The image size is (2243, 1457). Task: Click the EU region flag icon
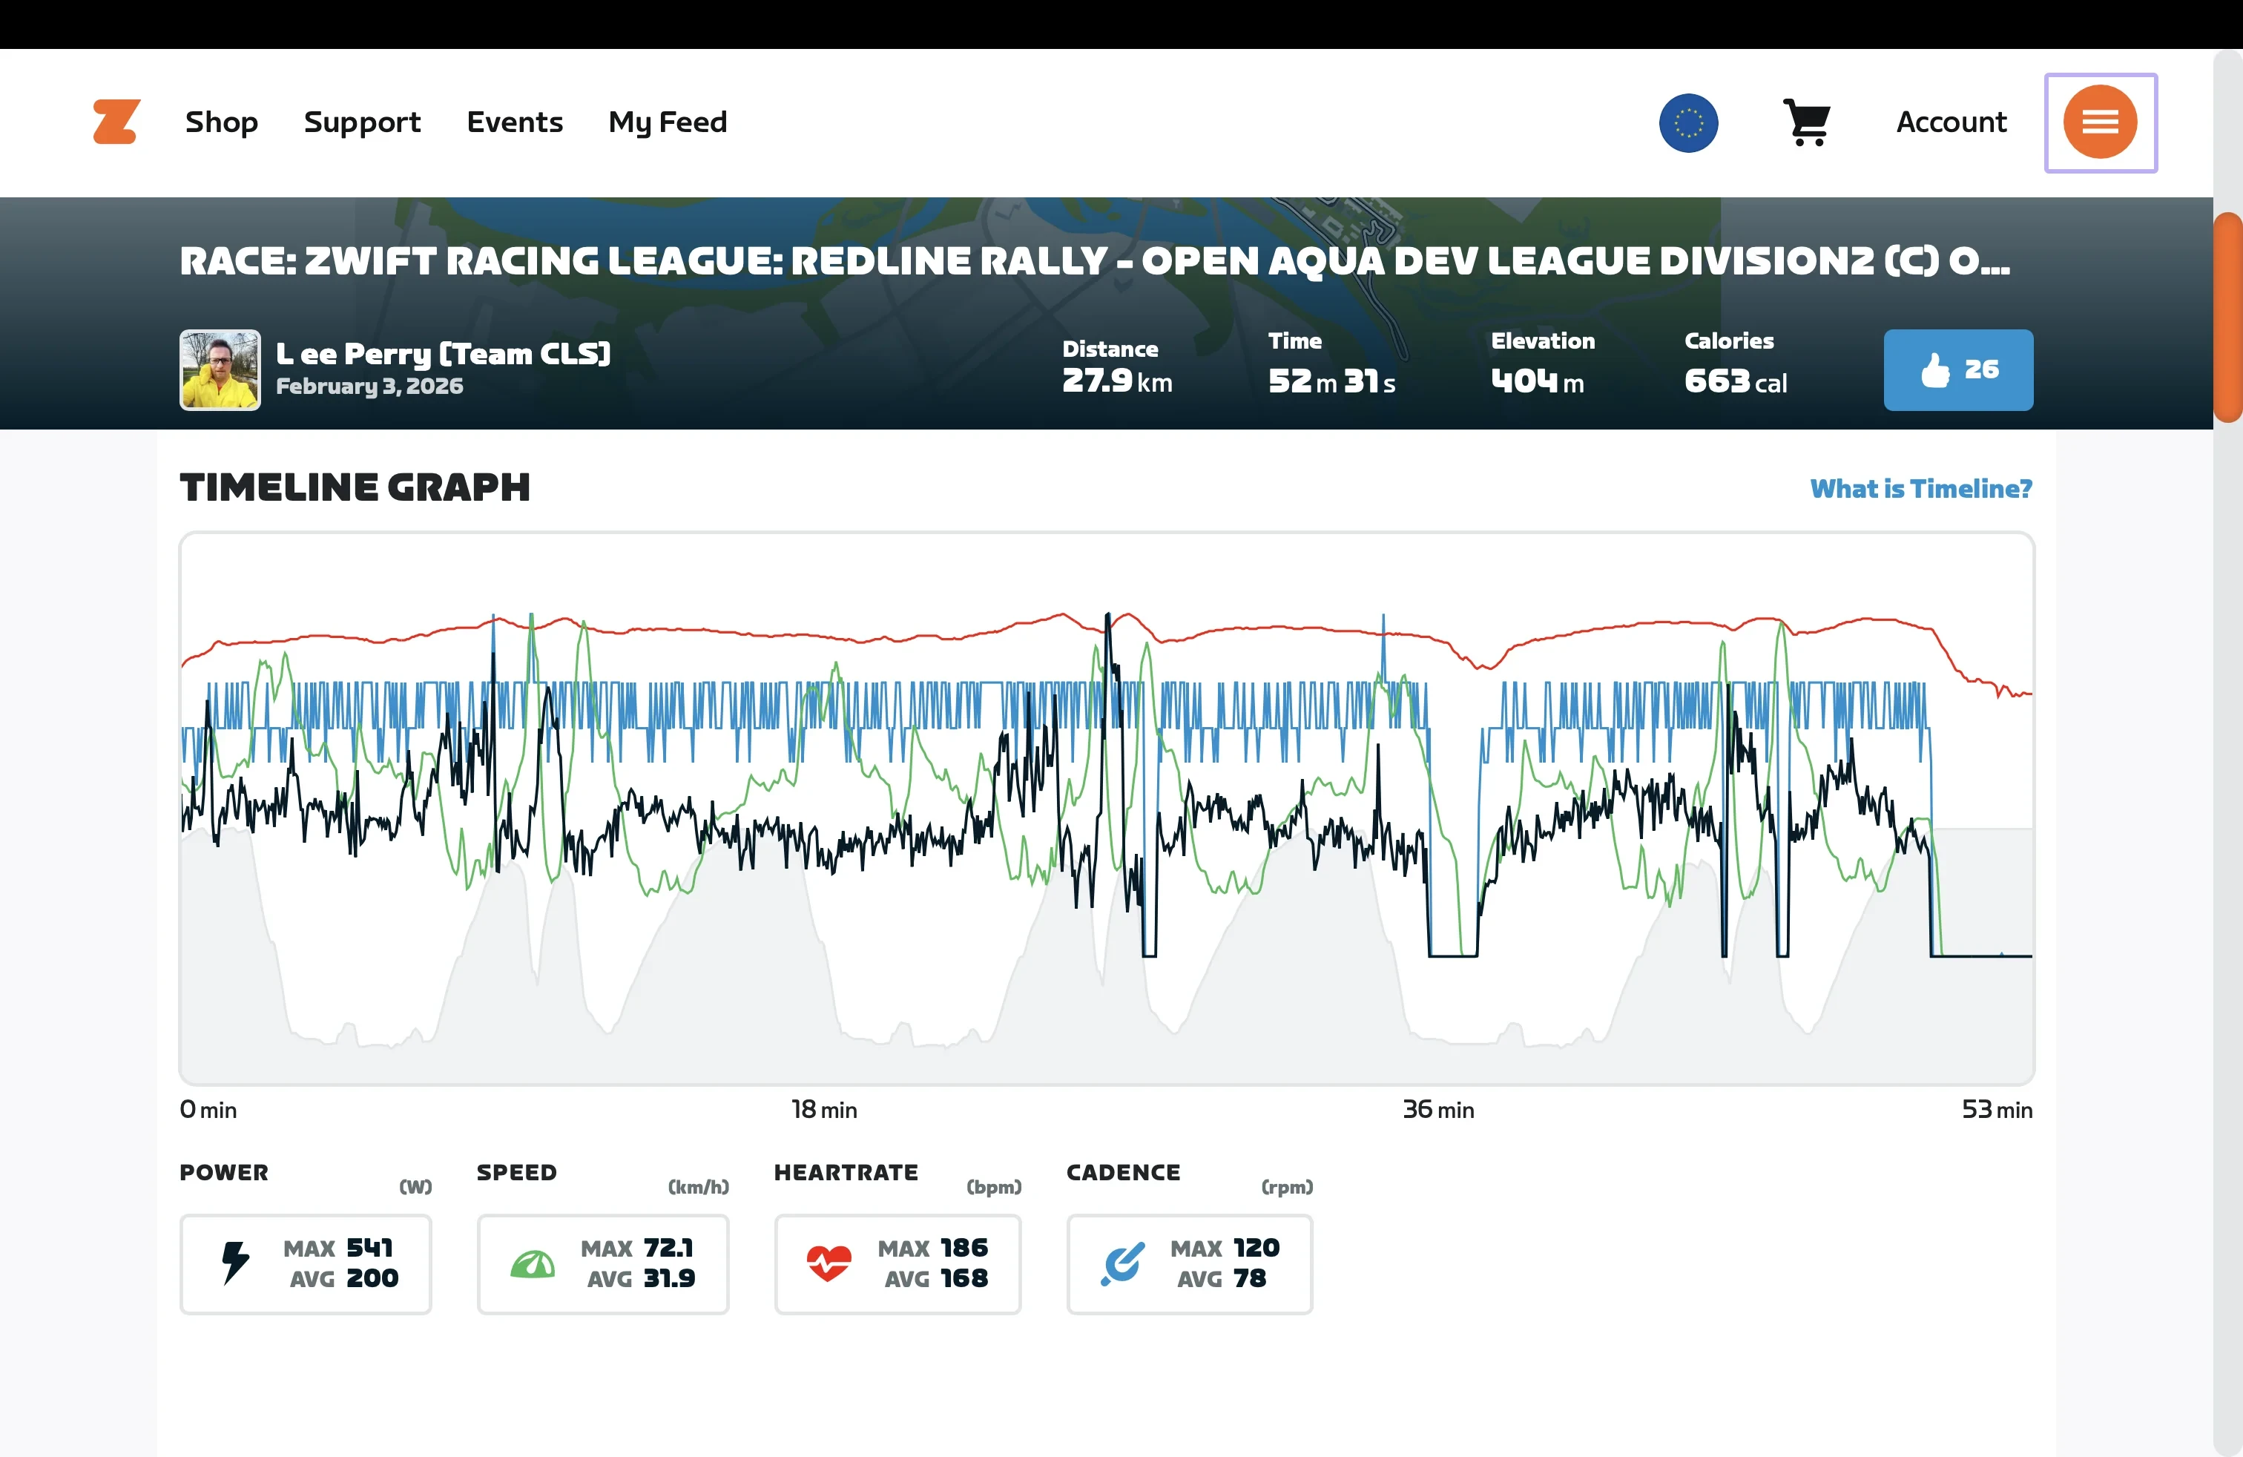click(x=1688, y=122)
